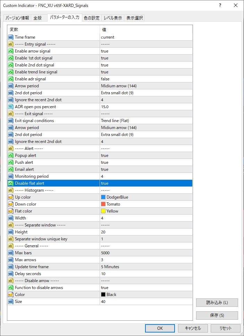Viewport: 244px width, 336px height.
Task: Open Exit signal conditions Trend line dropdown
Action: (146, 121)
